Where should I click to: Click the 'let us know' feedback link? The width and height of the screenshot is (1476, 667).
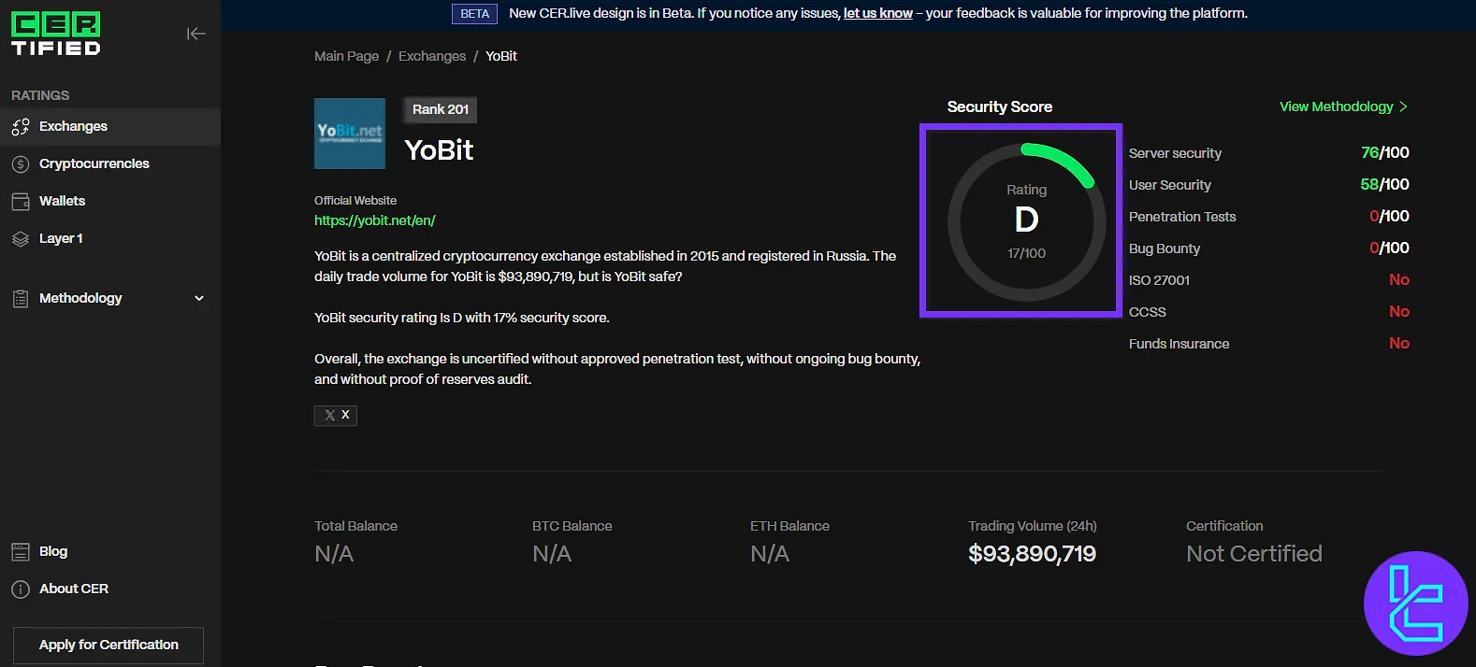[x=878, y=13]
